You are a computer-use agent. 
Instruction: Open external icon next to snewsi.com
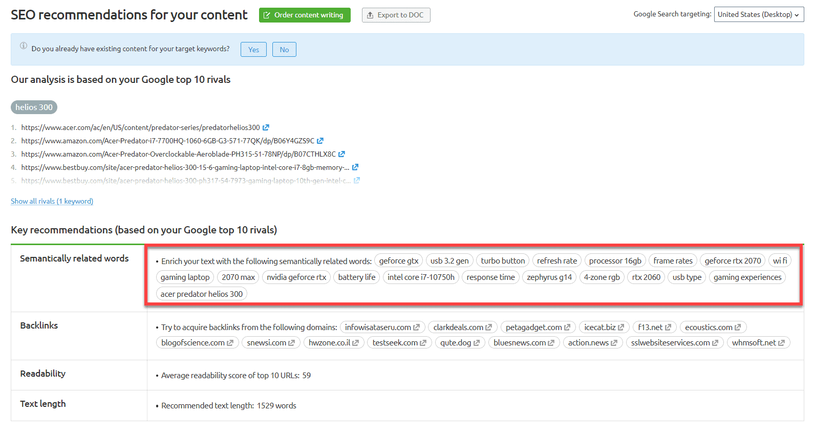(291, 343)
